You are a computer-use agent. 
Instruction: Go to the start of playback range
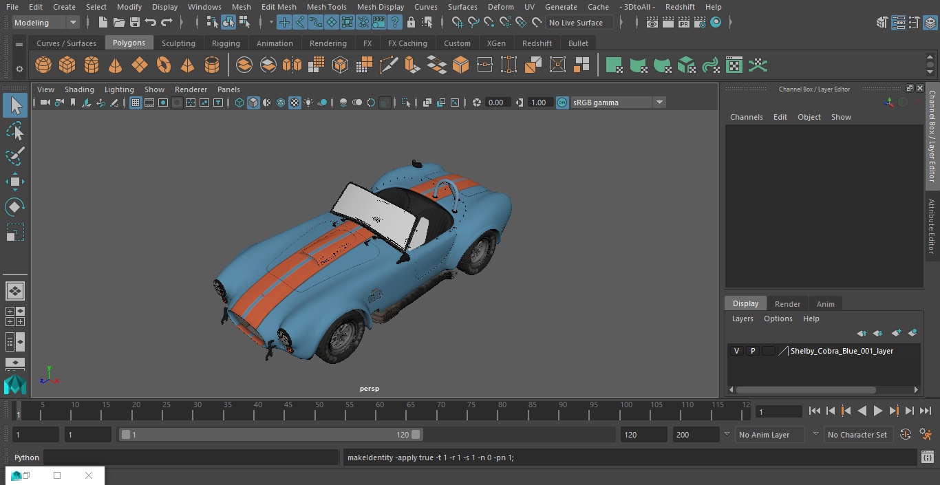pyautogui.click(x=815, y=411)
